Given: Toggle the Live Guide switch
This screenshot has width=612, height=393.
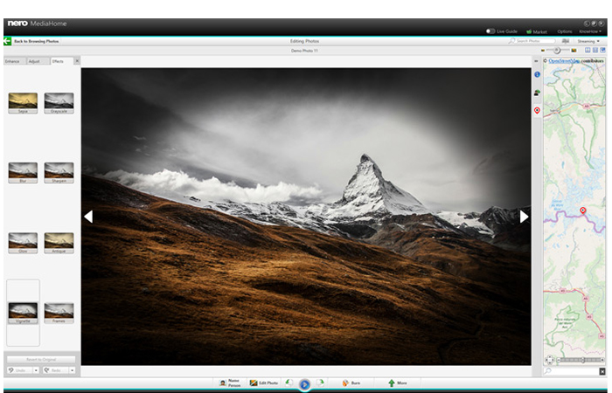Looking at the screenshot, I should tap(490, 31).
